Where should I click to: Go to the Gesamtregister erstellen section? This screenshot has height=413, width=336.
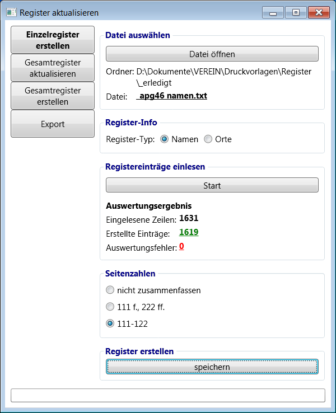click(x=53, y=96)
